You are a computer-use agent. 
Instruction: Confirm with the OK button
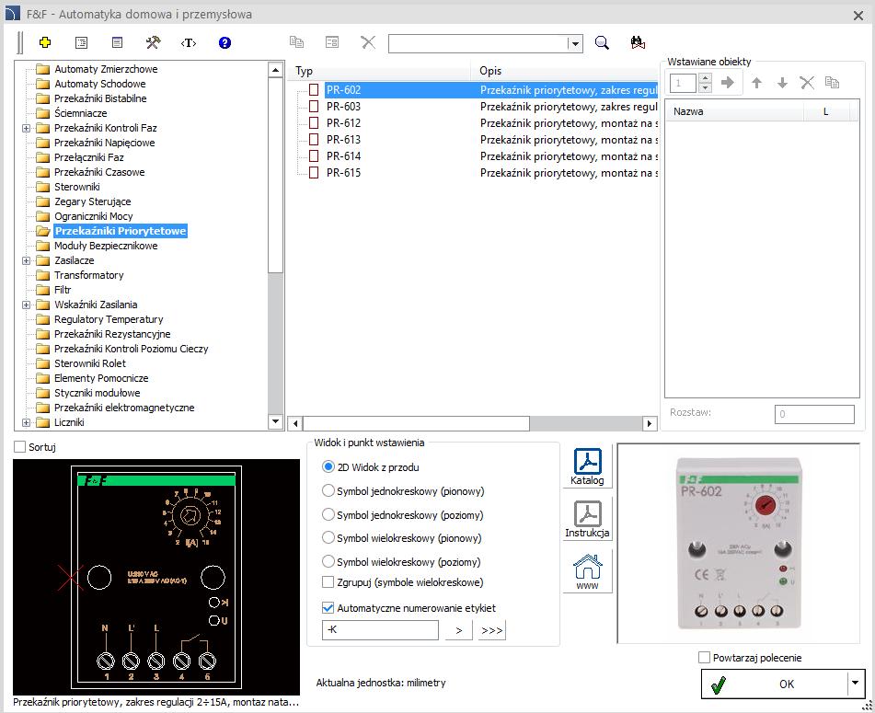pos(775,684)
